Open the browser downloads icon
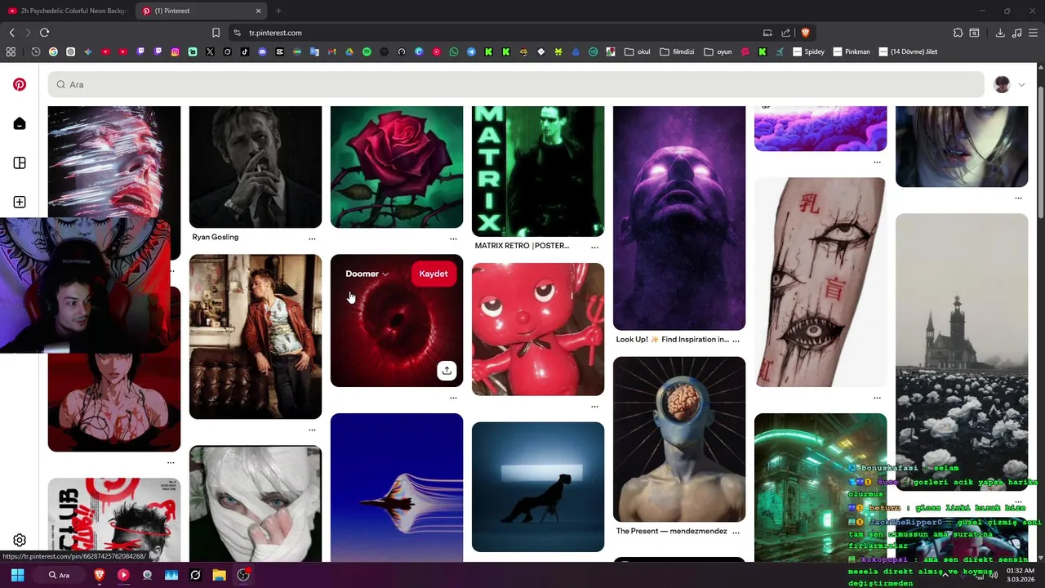 pyautogui.click(x=1000, y=33)
